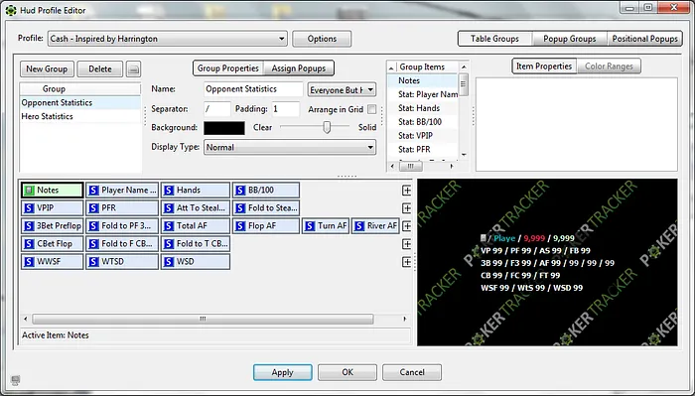Click the Apply button
The height and width of the screenshot is (396, 695).
coord(282,372)
